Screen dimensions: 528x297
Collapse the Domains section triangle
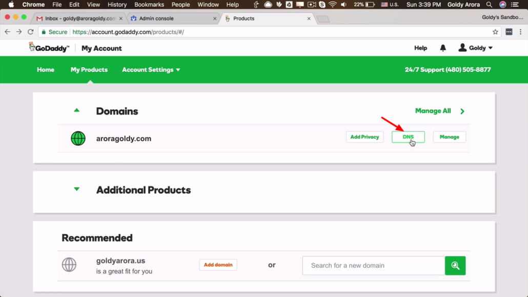(77, 110)
